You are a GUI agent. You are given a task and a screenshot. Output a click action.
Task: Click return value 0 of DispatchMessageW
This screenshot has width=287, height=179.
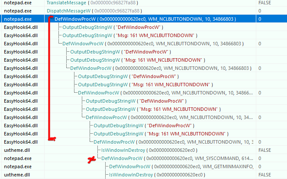tap(260, 11)
